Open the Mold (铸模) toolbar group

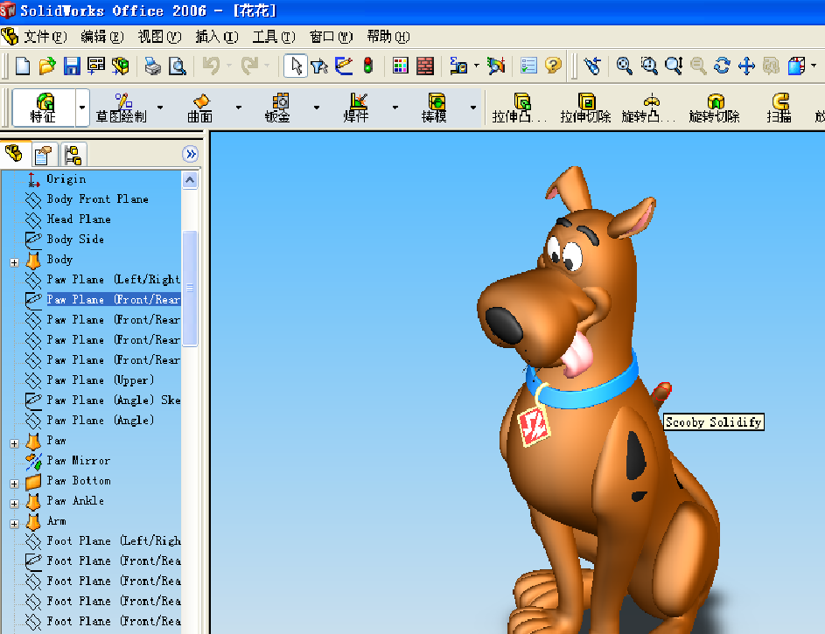coord(435,108)
